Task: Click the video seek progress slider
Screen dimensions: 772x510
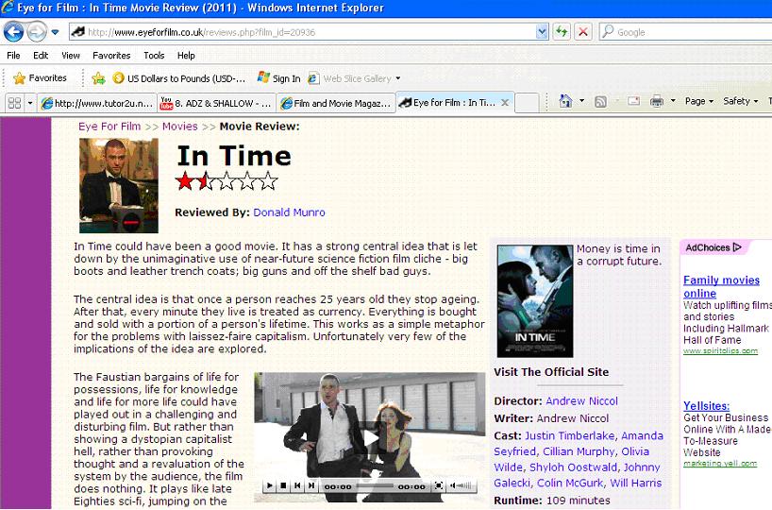Action: pyautogui.click(x=375, y=486)
